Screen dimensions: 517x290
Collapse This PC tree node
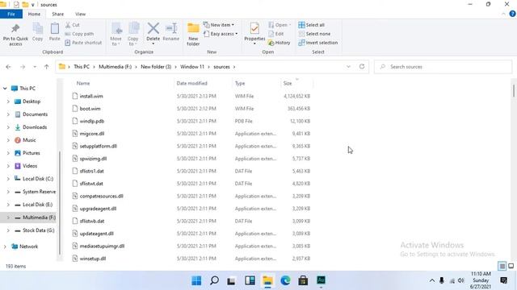tap(5, 89)
